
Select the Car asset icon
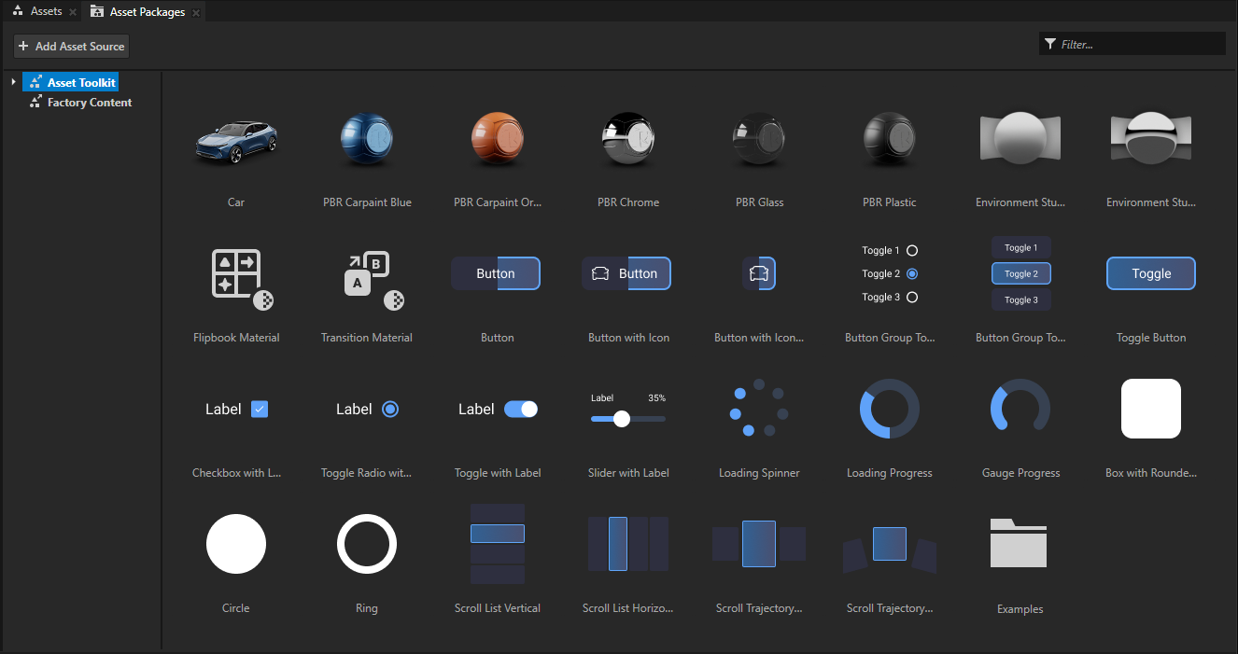pos(235,138)
